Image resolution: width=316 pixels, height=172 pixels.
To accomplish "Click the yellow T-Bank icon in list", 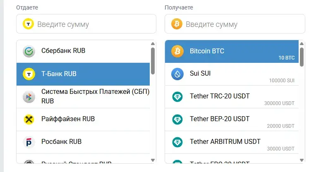I will [x=29, y=74].
